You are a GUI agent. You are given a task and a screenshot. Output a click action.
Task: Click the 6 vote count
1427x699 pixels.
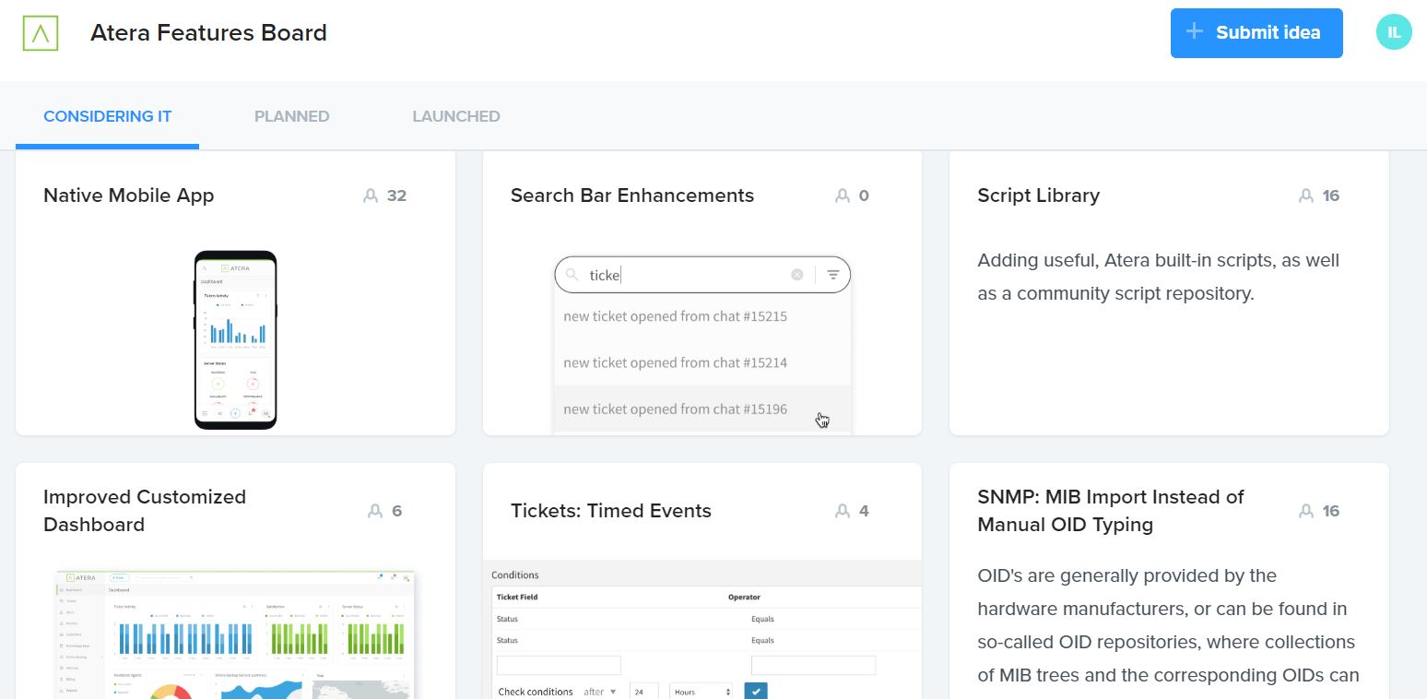(x=397, y=511)
